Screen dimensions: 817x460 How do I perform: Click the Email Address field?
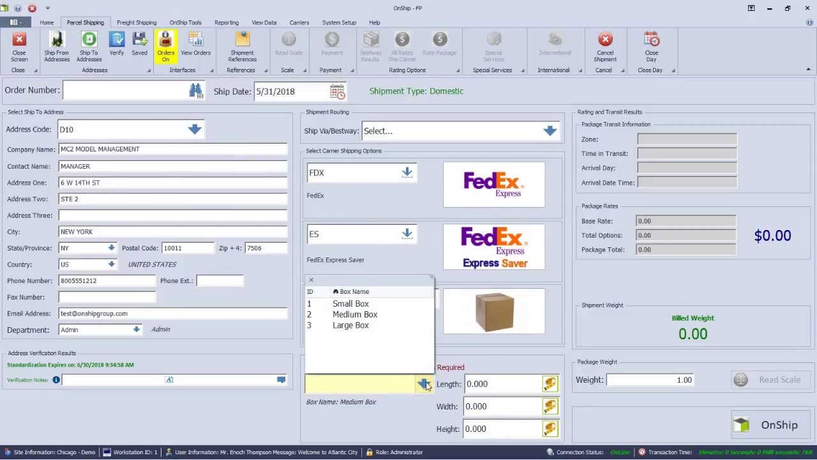[x=173, y=313]
